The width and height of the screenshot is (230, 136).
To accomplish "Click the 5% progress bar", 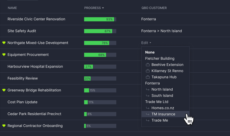I will (100, 126).
